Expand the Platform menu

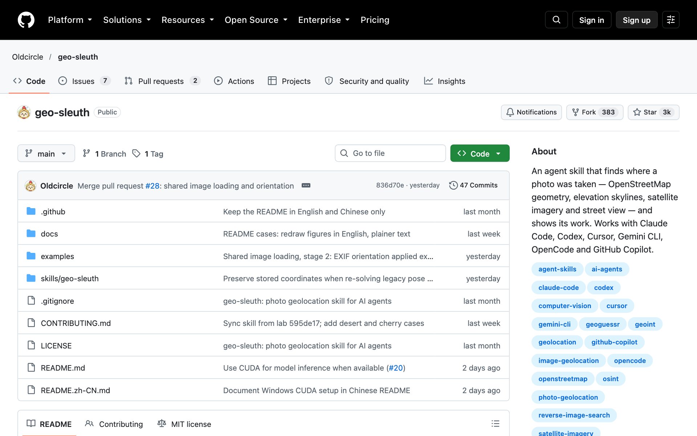[70, 20]
